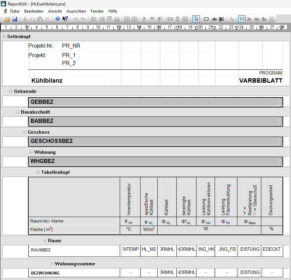Click the same-height resize icon
Screen dimensions: 291x280
[x=178, y=19]
